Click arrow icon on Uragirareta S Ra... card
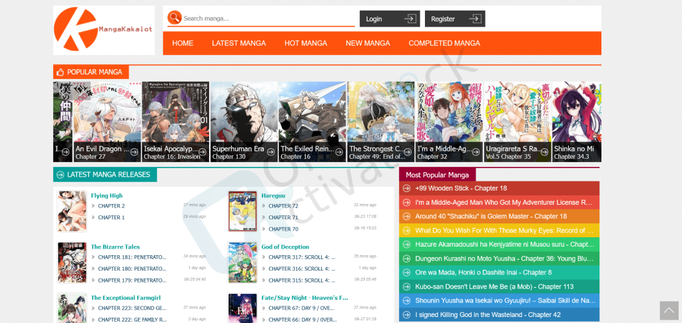 (545, 152)
